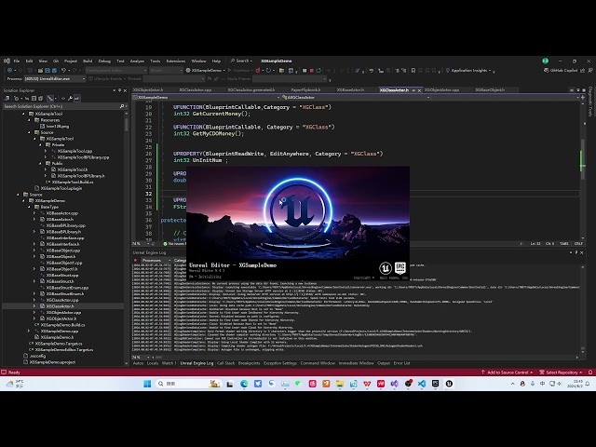Open the Extensions menu
Screen dimensions: 596x447
176,61
